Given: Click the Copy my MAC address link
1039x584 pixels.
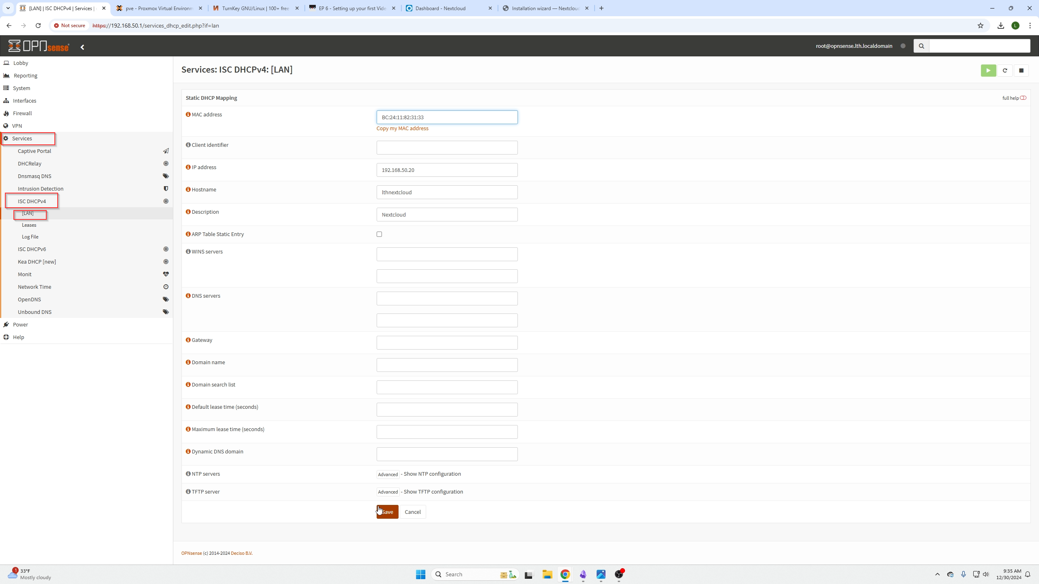Looking at the screenshot, I should click(402, 128).
